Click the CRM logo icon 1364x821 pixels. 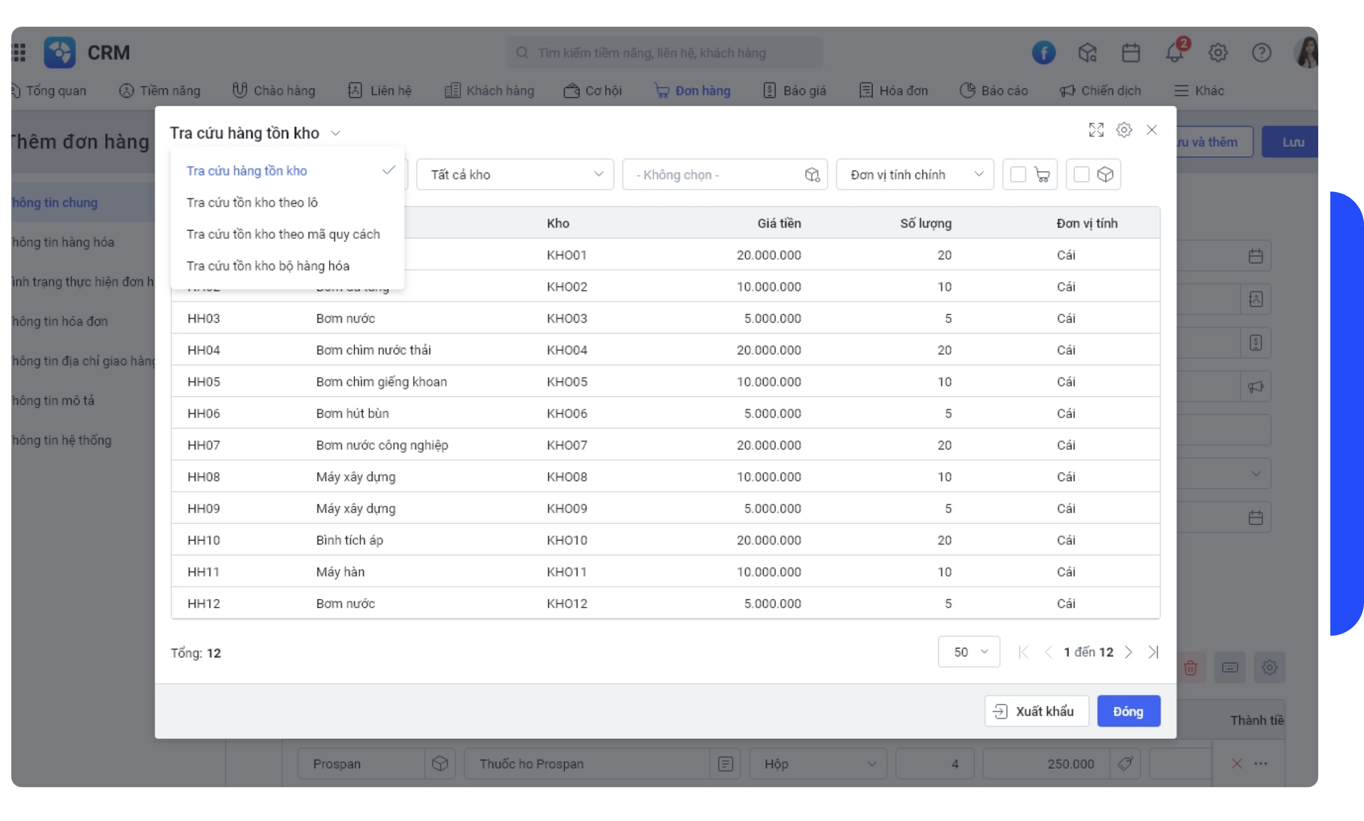tap(60, 53)
